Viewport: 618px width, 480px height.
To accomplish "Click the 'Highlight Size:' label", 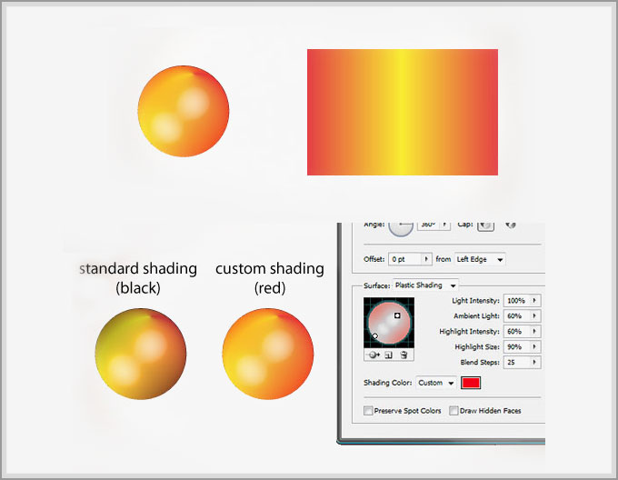I will [477, 347].
